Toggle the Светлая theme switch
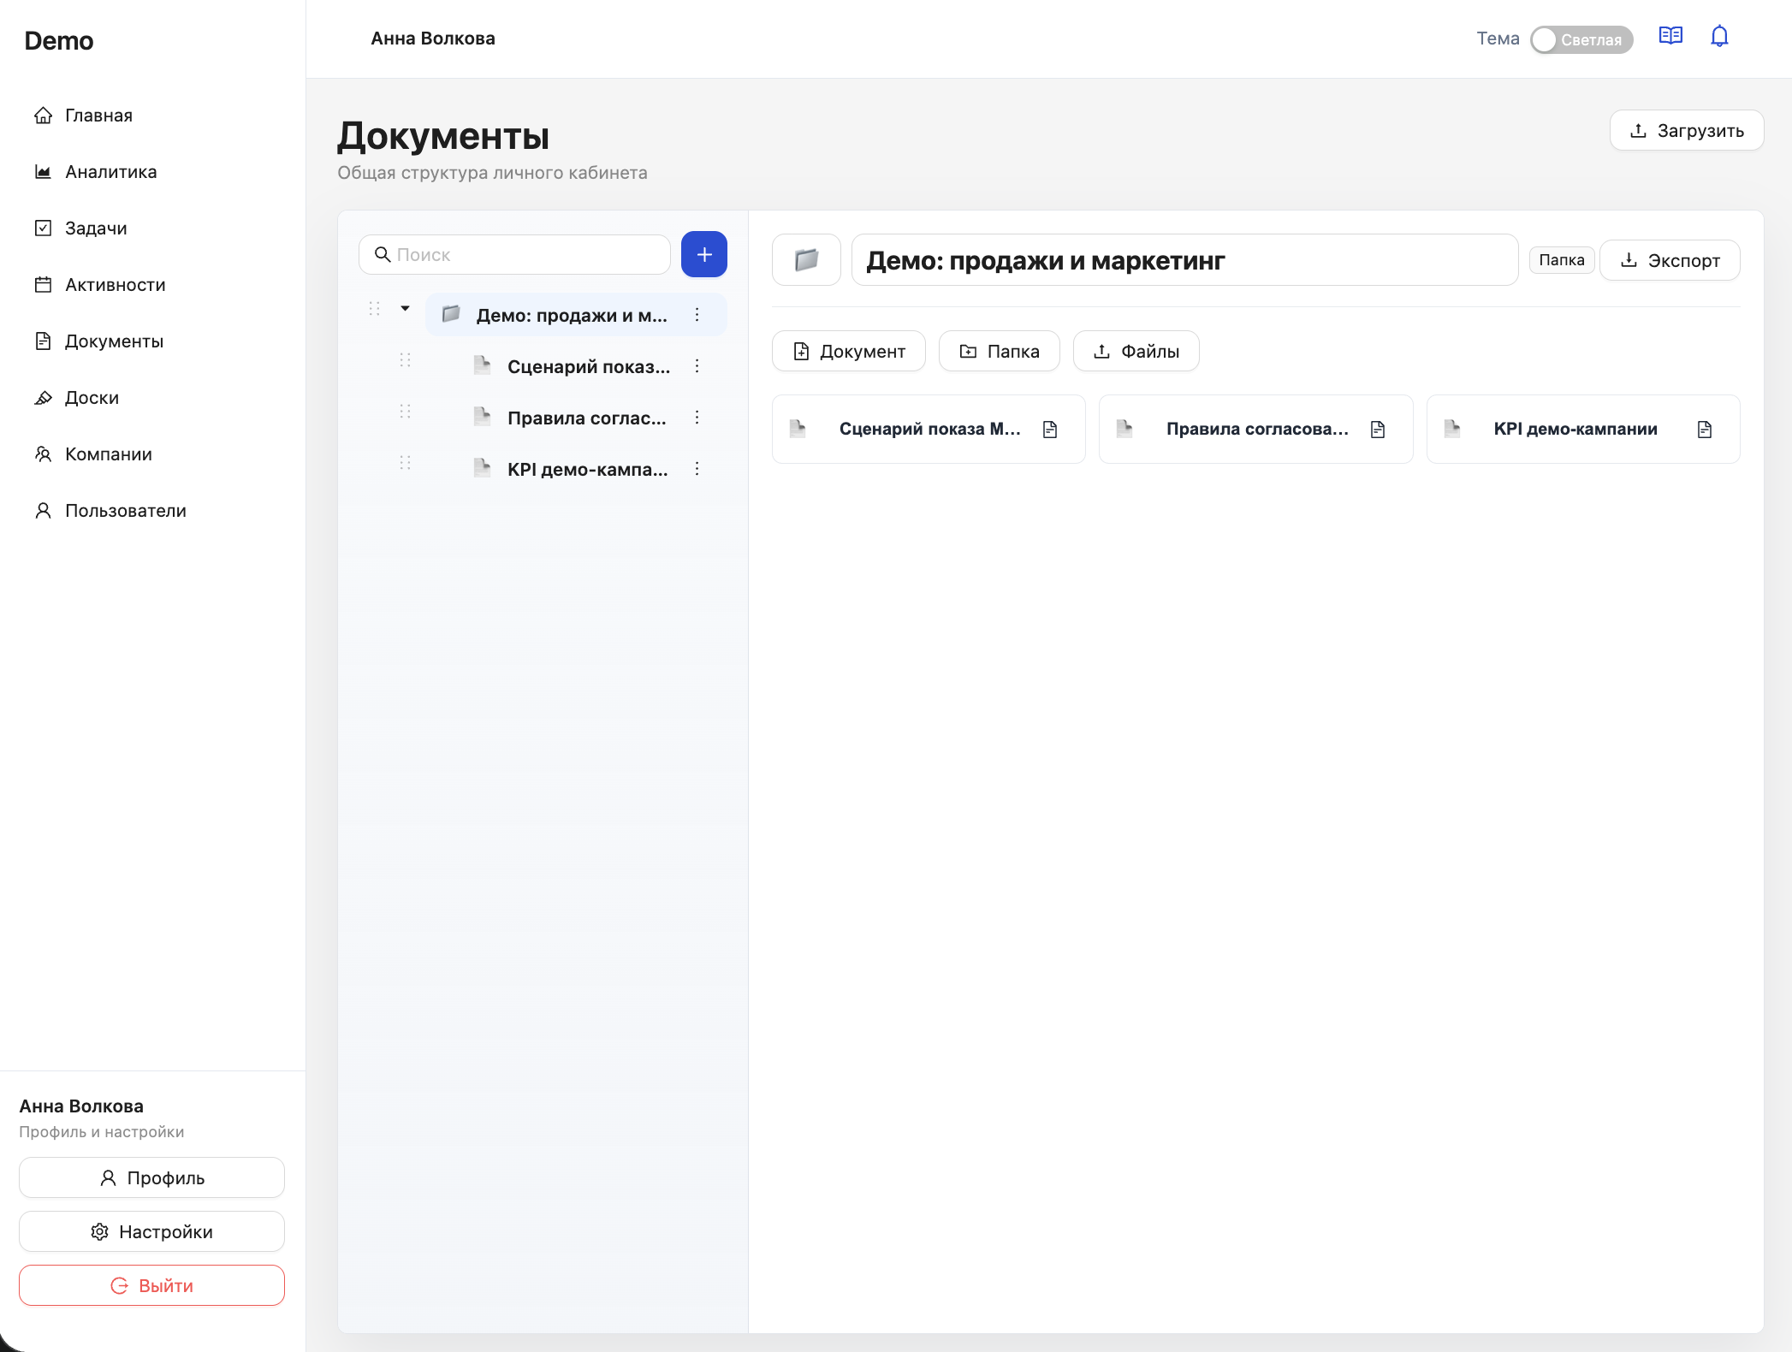 (1581, 39)
